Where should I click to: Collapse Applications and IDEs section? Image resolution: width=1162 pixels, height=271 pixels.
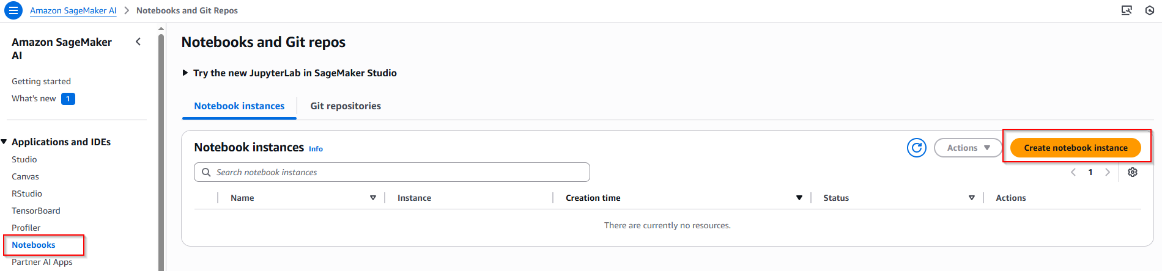[4, 142]
